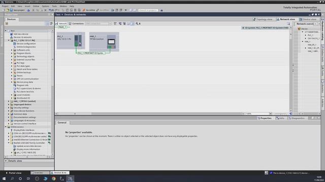Expand the Program blocks node

pyautogui.click(x=12, y=53)
